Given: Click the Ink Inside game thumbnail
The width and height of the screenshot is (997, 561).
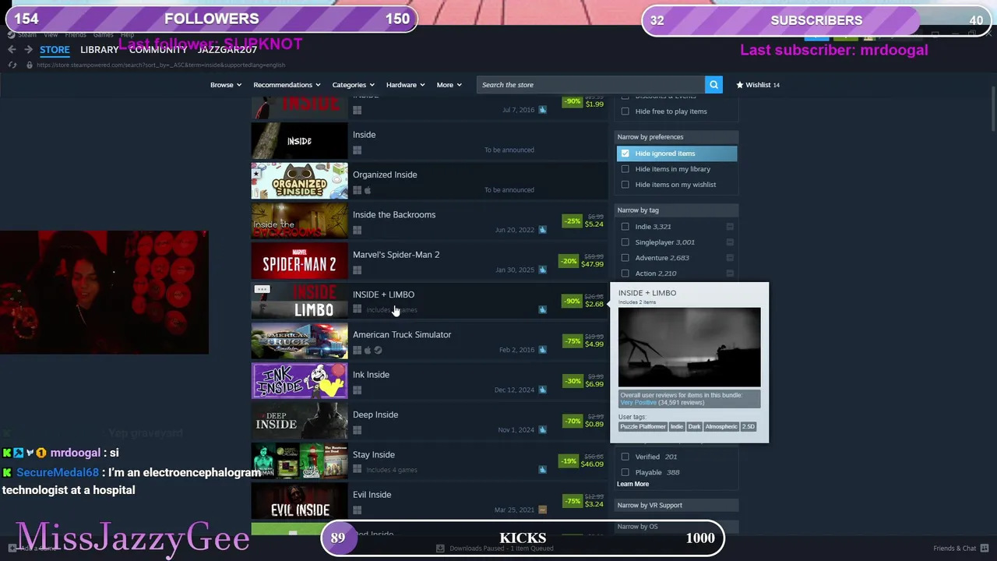Looking at the screenshot, I should pos(299,381).
